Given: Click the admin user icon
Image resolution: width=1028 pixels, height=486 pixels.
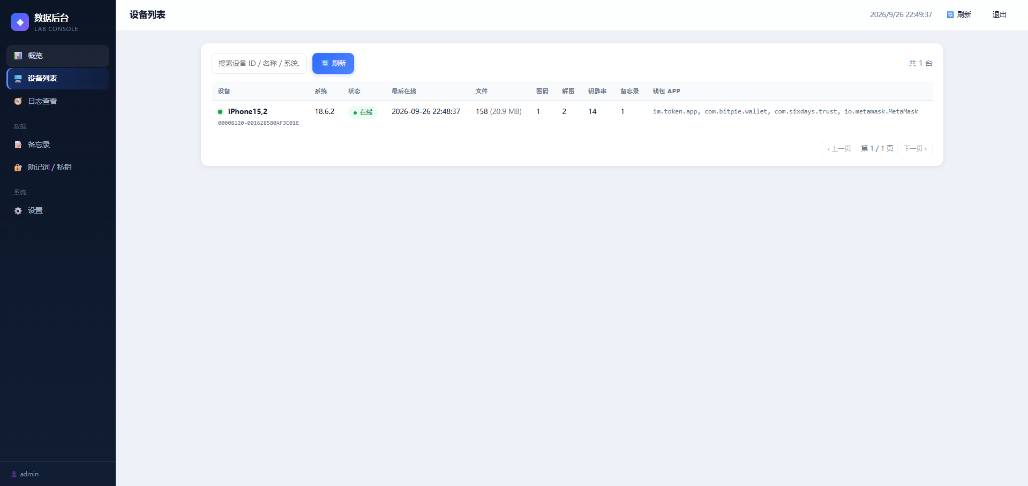Looking at the screenshot, I should pos(14,474).
